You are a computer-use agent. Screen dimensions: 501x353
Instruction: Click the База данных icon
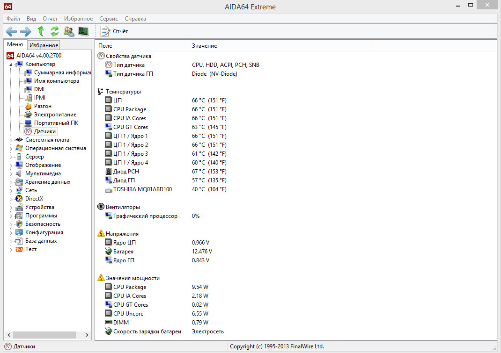[19, 241]
